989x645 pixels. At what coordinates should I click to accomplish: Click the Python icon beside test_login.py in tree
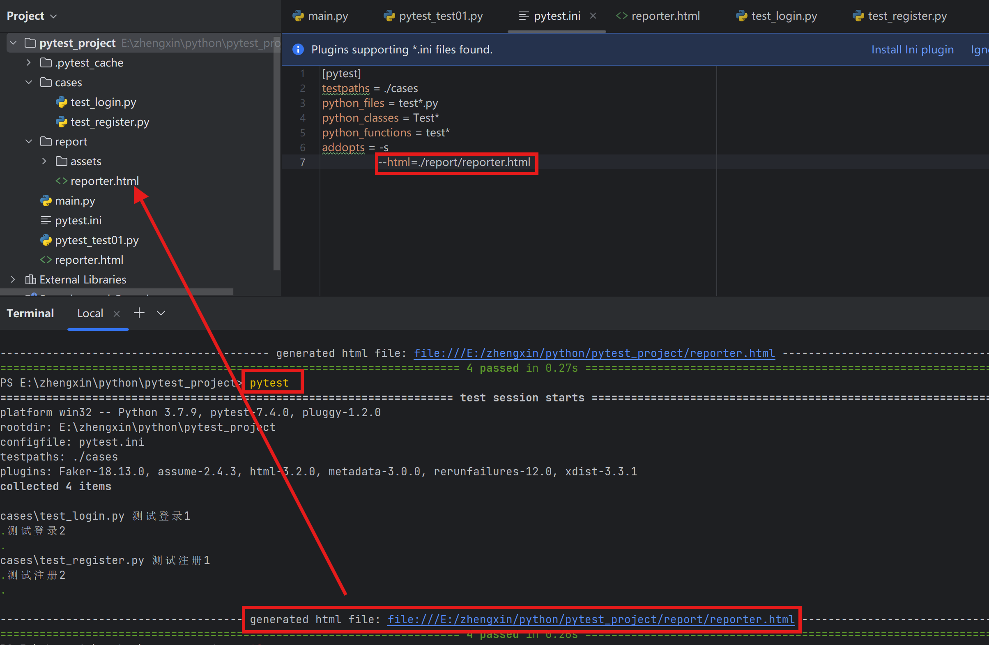62,102
